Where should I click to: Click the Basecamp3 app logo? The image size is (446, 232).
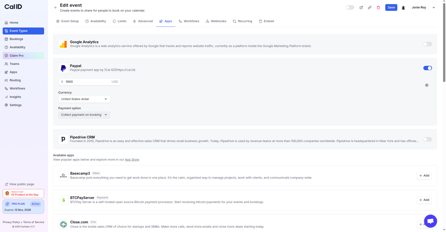pos(64,176)
